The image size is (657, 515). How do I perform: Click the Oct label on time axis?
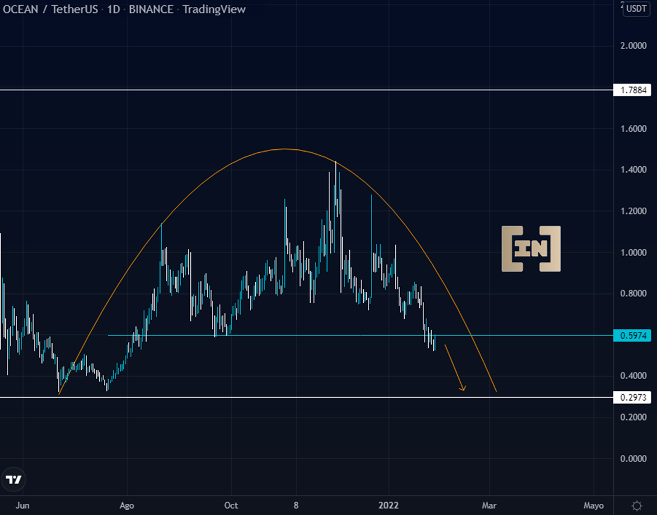(231, 506)
